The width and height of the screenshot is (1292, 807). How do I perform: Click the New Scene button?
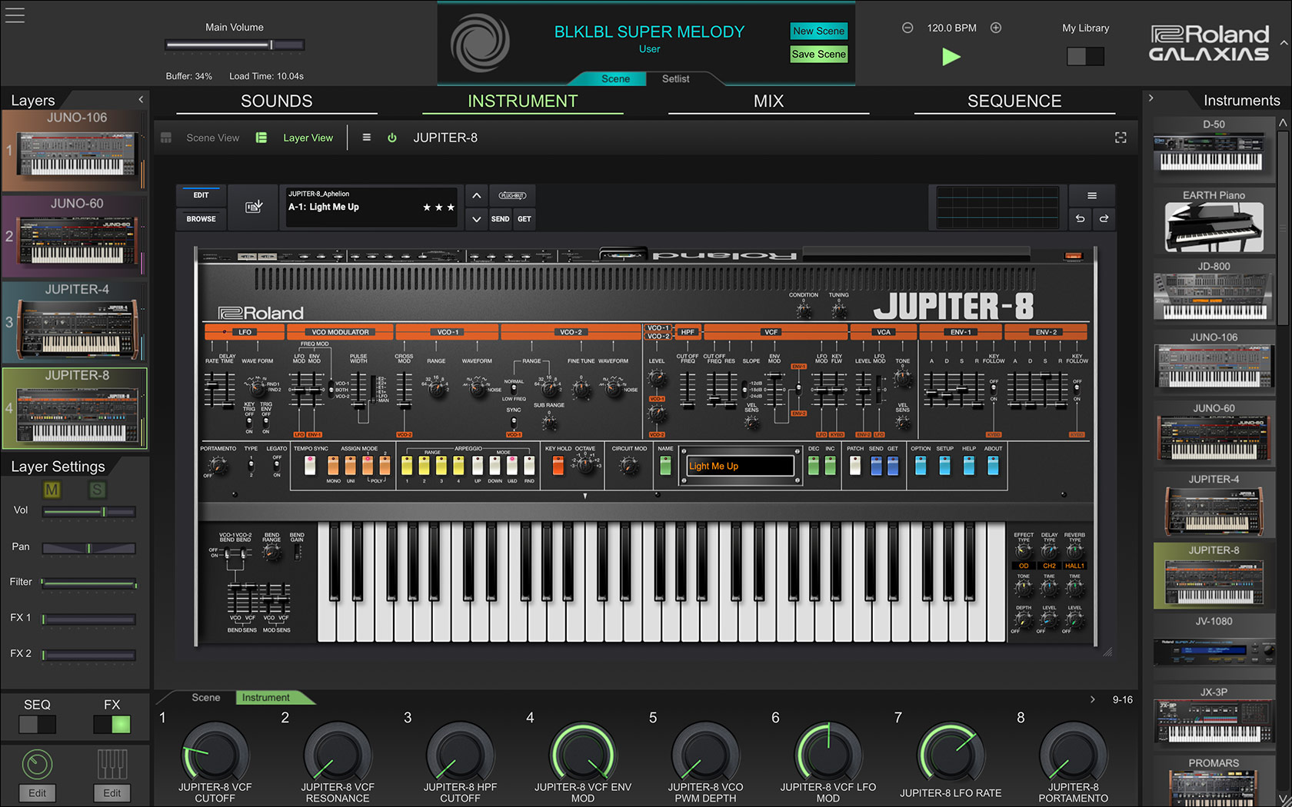click(819, 31)
